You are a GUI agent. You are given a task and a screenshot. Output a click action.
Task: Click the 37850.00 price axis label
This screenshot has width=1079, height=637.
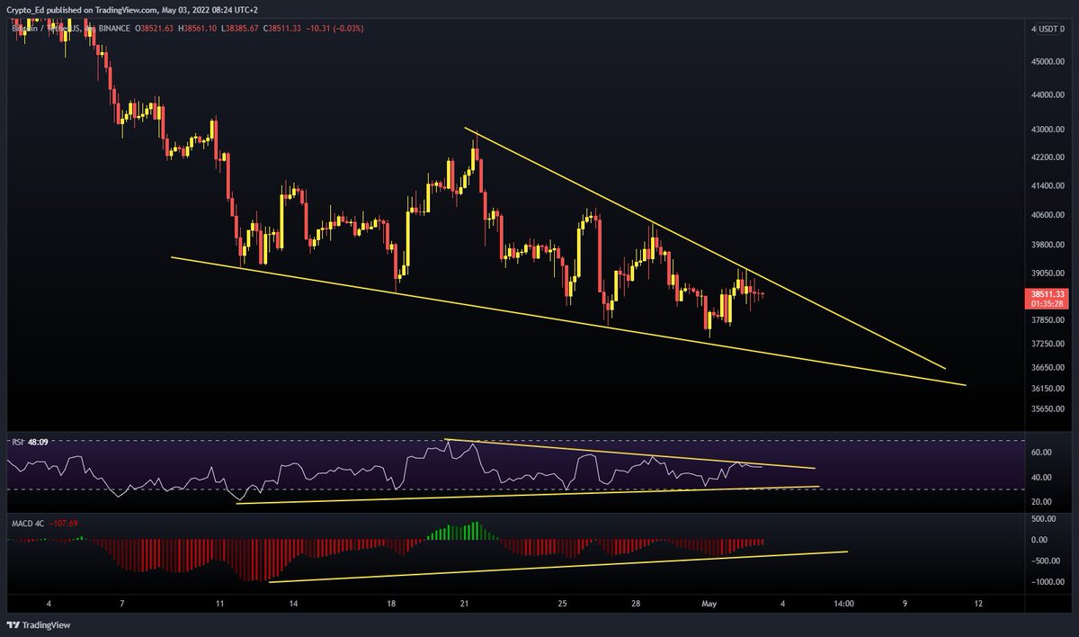click(x=1048, y=320)
